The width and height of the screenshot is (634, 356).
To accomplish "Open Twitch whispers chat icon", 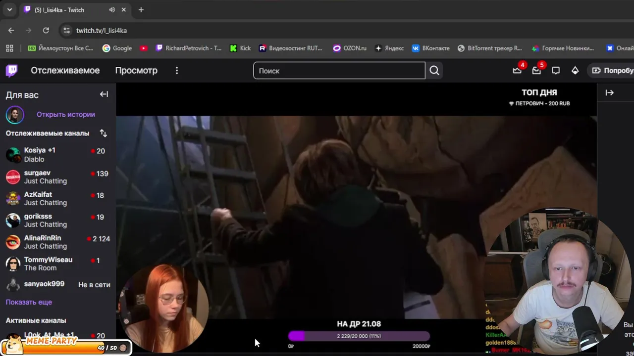I will (x=556, y=71).
